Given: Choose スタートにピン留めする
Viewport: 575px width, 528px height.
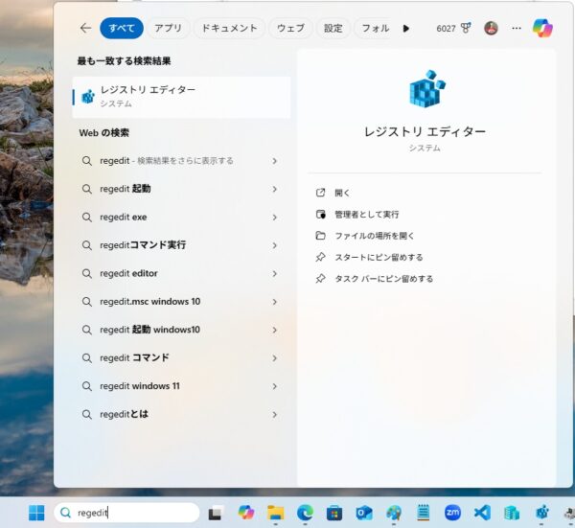Looking at the screenshot, I should (x=379, y=258).
